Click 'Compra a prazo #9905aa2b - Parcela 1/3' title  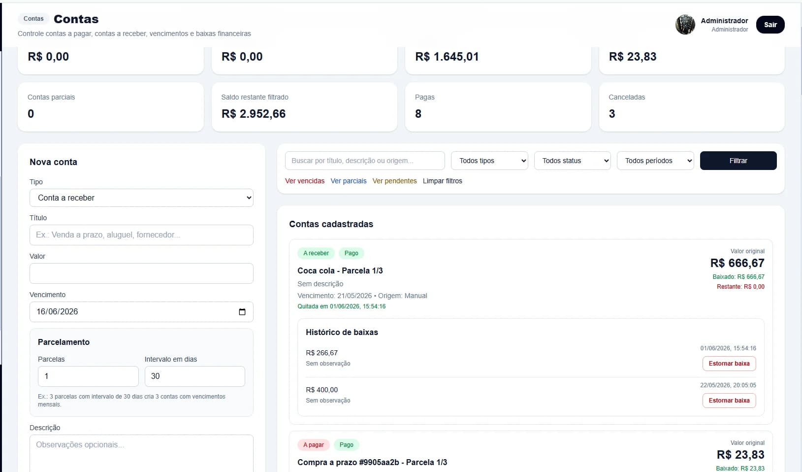pyautogui.click(x=372, y=462)
